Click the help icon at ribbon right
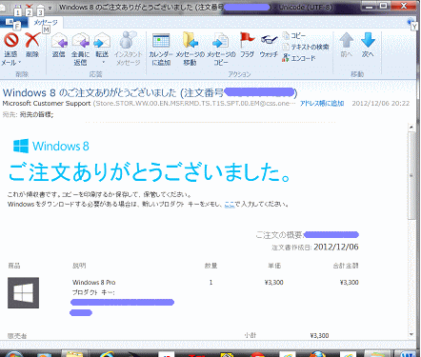The height and width of the screenshot is (357, 421). (x=411, y=22)
